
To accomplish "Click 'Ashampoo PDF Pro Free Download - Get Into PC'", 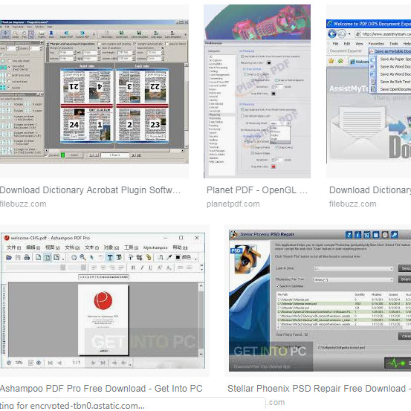I will click(101, 389).
